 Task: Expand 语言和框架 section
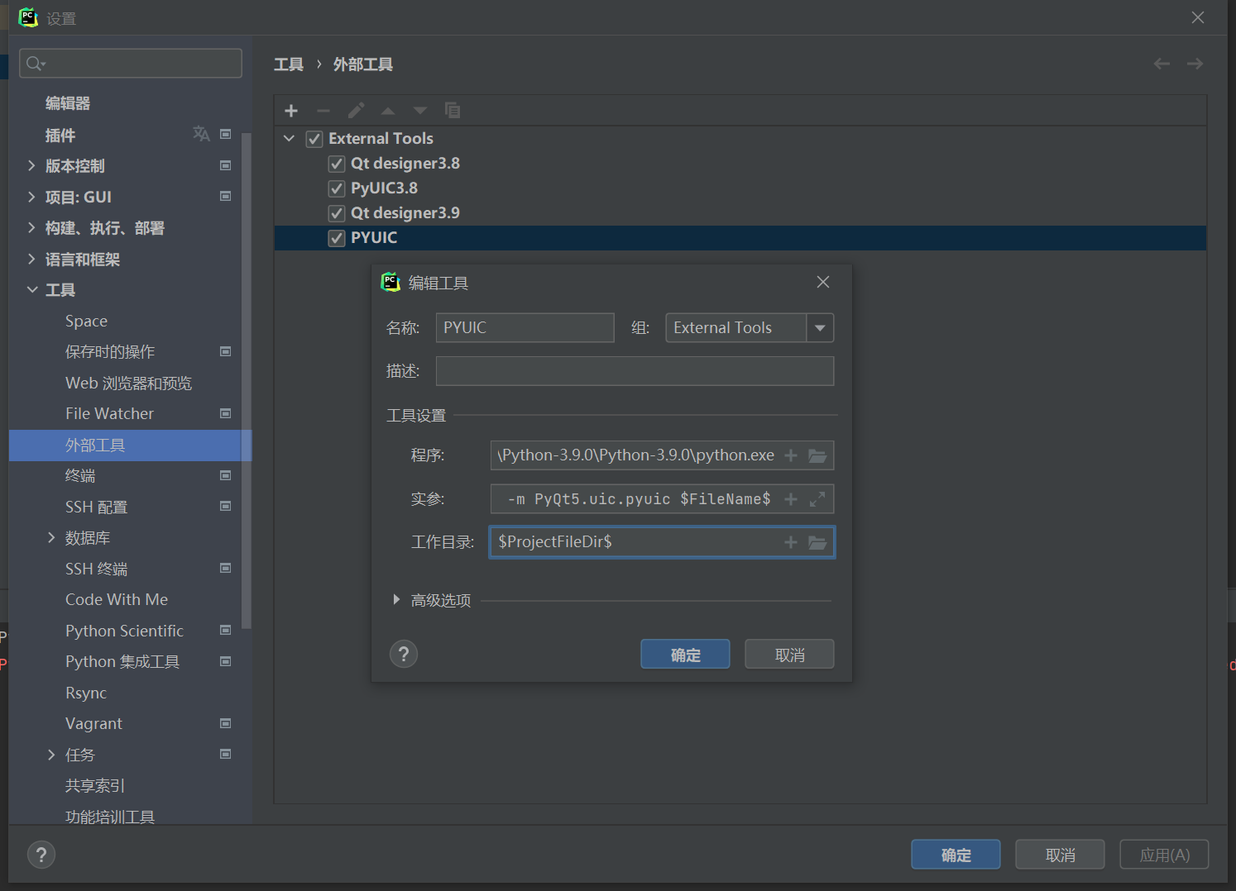coord(31,259)
